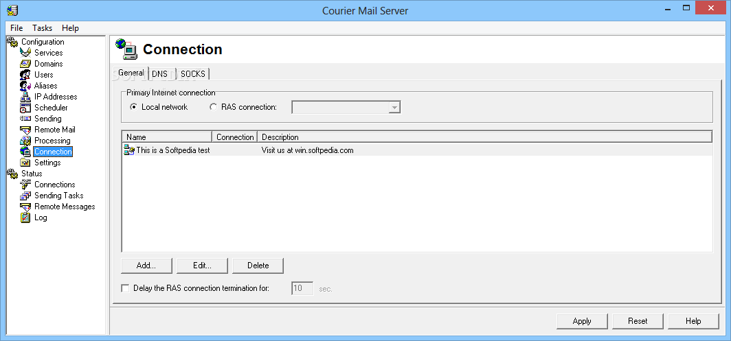Select the Remote Mail tree item
The image size is (731, 341).
tap(54, 130)
